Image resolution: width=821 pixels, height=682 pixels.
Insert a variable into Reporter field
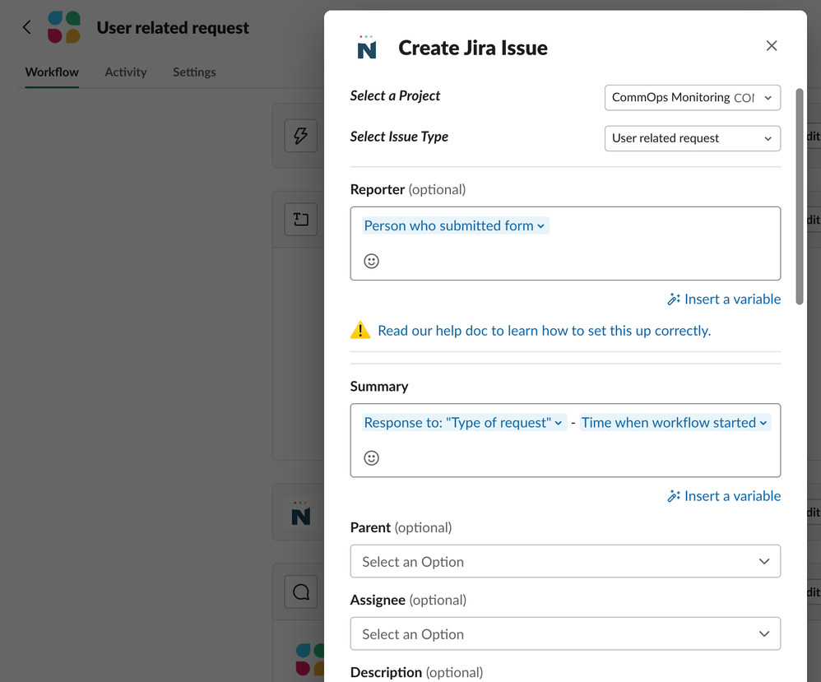click(x=724, y=299)
